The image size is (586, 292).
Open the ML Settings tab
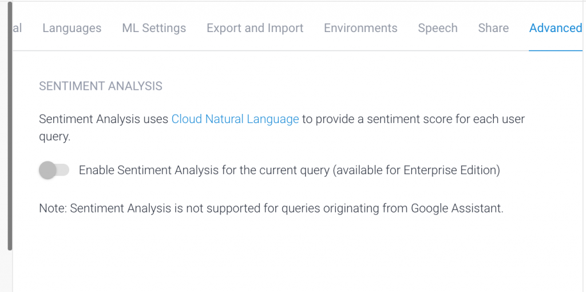(154, 28)
